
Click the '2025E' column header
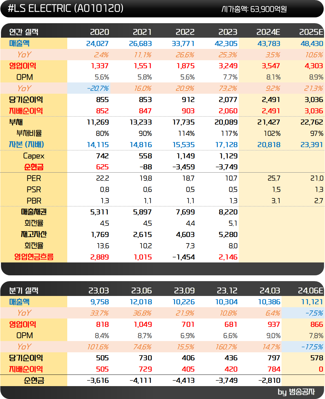[x=311, y=32]
